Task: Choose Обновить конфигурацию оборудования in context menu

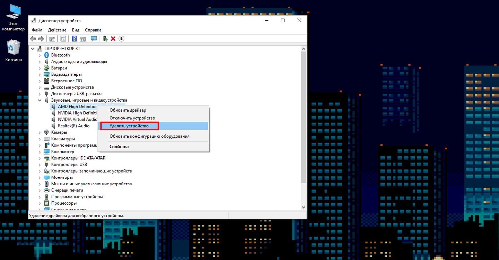Action: (x=153, y=136)
